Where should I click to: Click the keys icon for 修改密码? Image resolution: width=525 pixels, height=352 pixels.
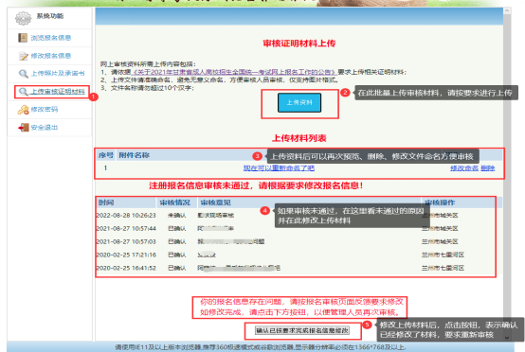tap(24, 110)
